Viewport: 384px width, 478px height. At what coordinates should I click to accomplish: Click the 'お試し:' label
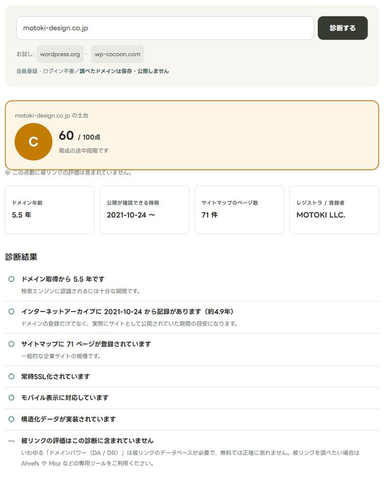pos(25,54)
